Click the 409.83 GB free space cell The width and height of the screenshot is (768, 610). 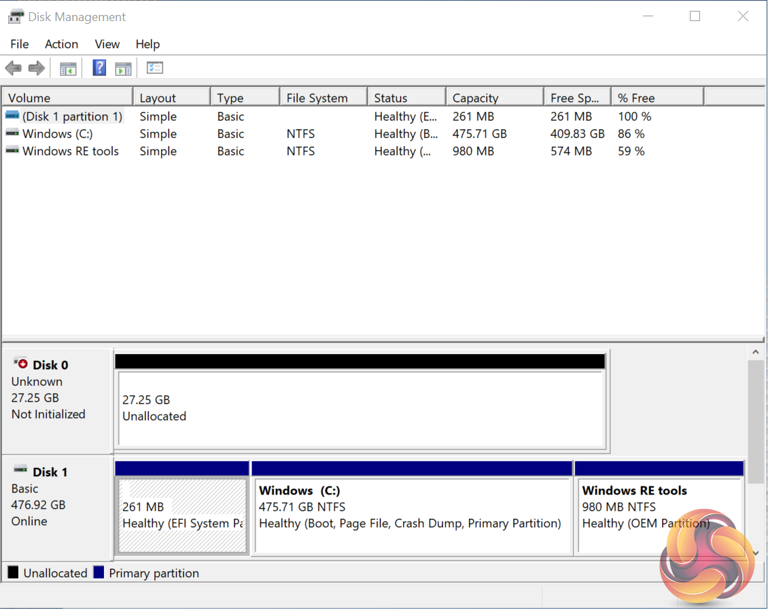coord(578,134)
